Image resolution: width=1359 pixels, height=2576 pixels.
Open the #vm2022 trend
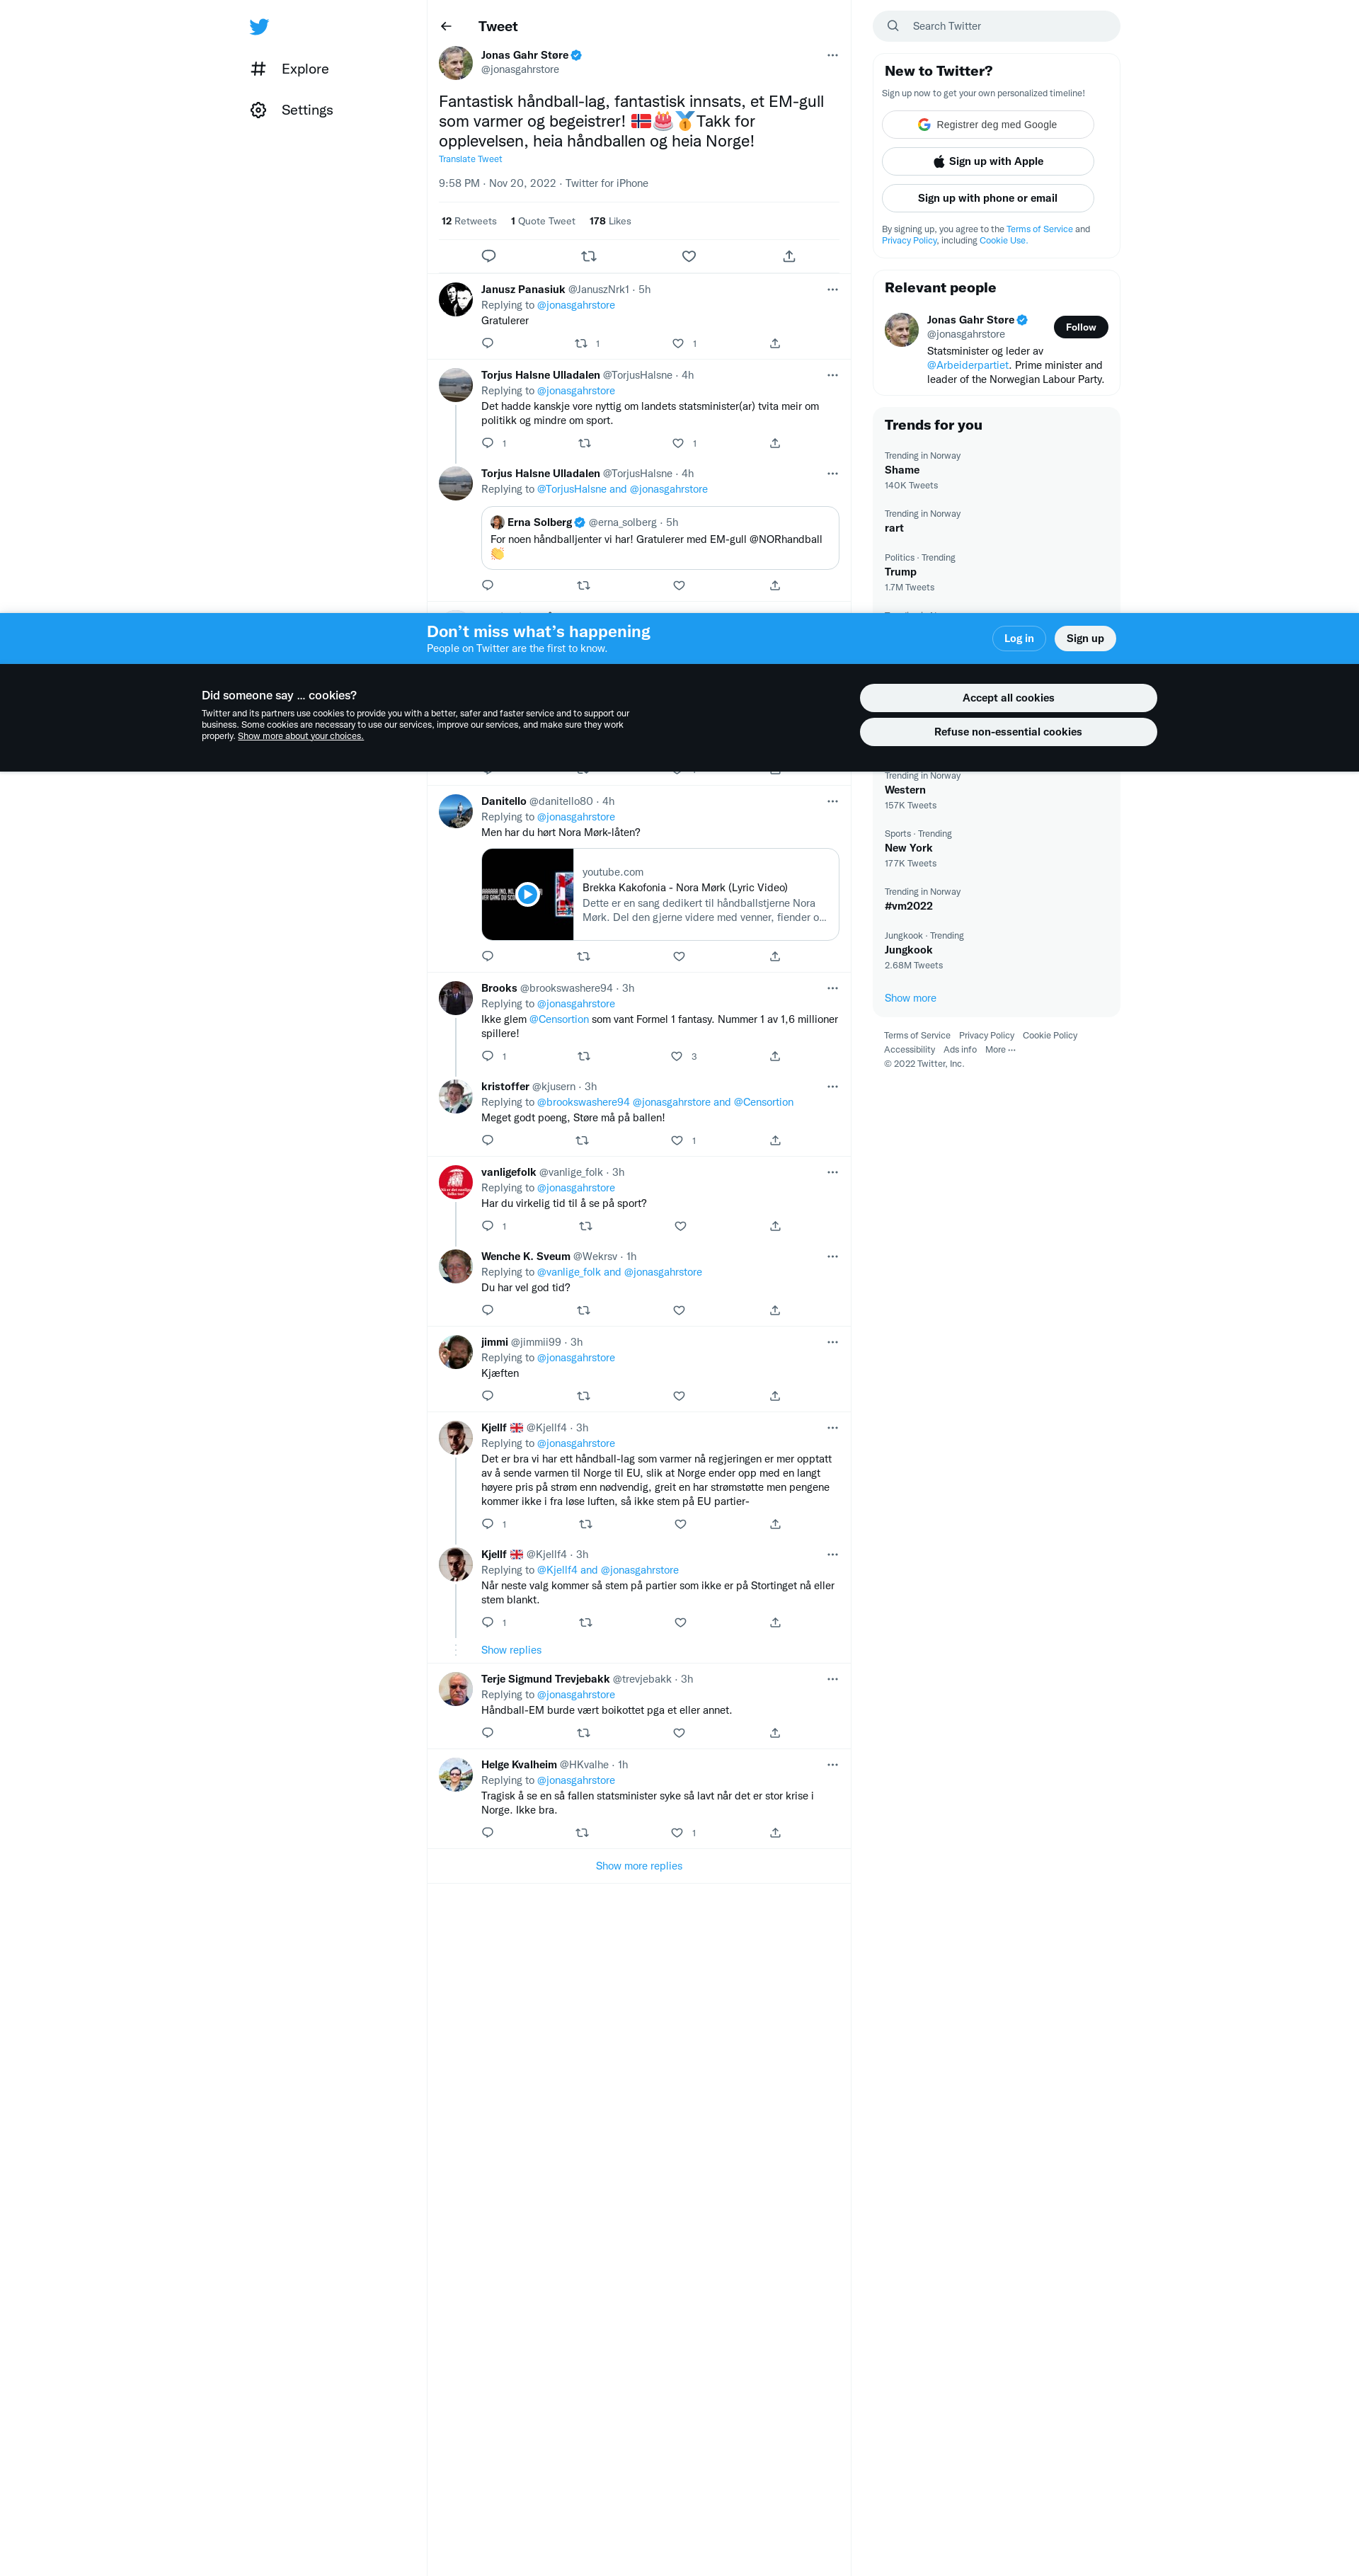(996, 899)
